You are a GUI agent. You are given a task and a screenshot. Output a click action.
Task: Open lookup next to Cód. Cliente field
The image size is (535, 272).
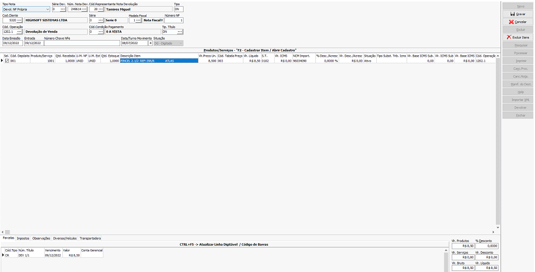[x=19, y=20]
